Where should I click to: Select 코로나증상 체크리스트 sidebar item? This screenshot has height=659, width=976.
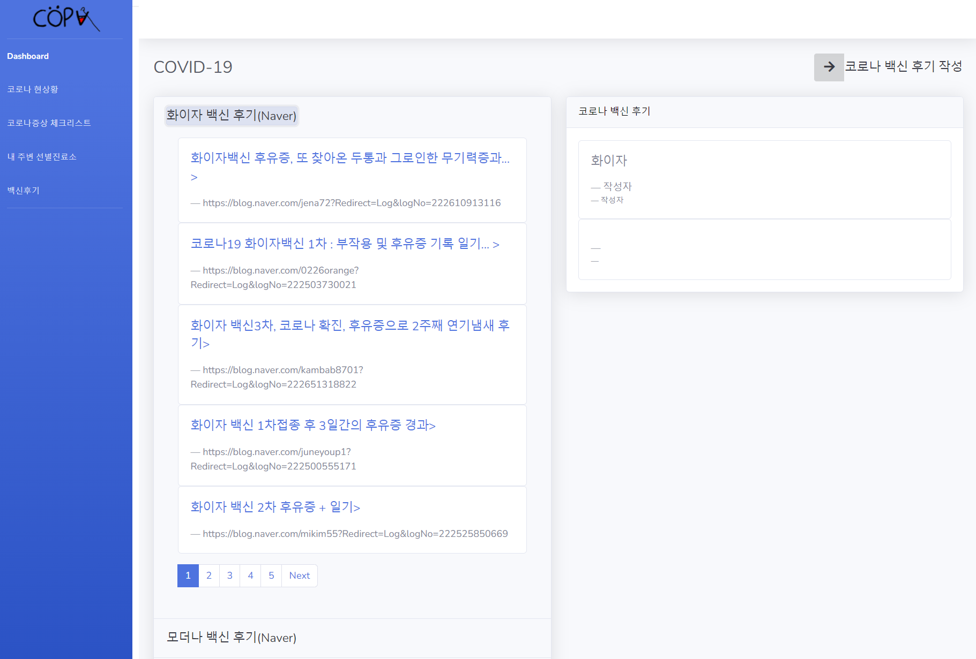coord(49,123)
